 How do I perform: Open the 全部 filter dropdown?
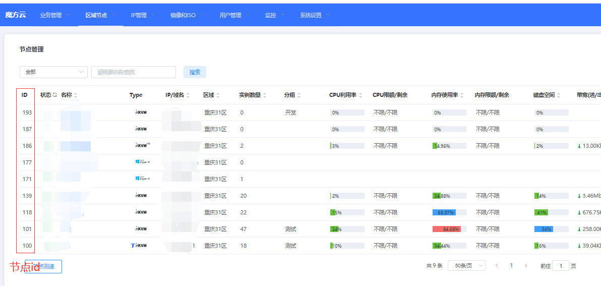coord(53,72)
